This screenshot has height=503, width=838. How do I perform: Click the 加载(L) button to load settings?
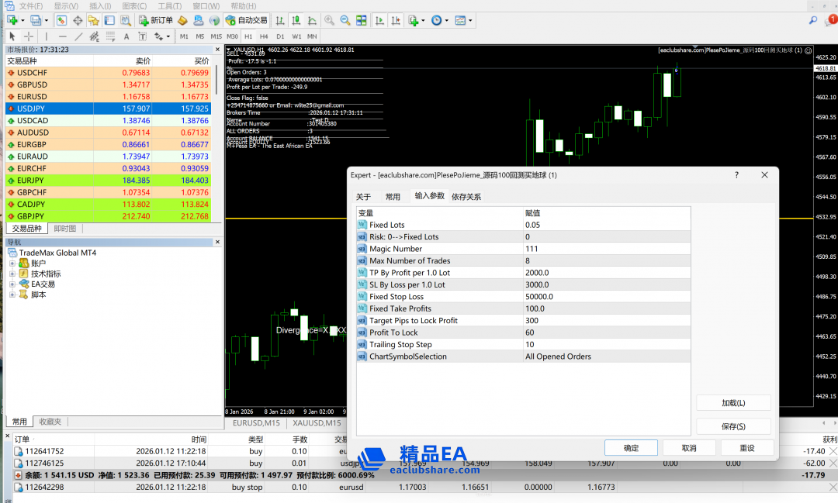[x=733, y=403]
